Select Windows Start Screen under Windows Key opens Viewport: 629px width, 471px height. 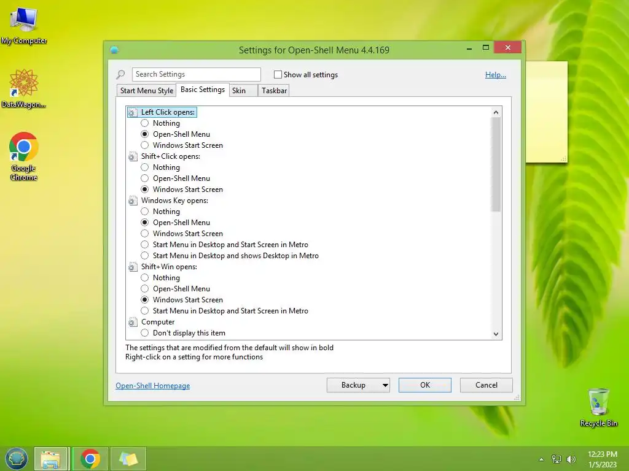click(x=145, y=234)
